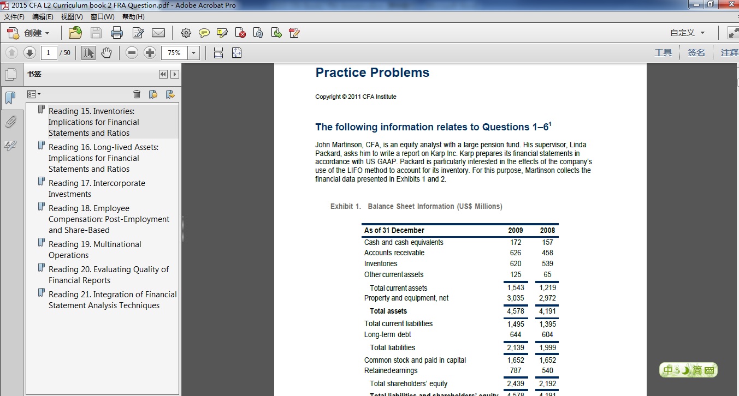Open the 窗口(W) menu

coord(103,17)
